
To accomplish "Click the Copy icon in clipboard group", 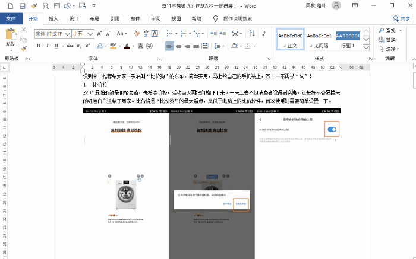I will click(x=24, y=40).
